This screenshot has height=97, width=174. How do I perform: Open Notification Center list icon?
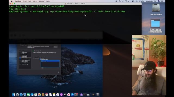point(162,1)
